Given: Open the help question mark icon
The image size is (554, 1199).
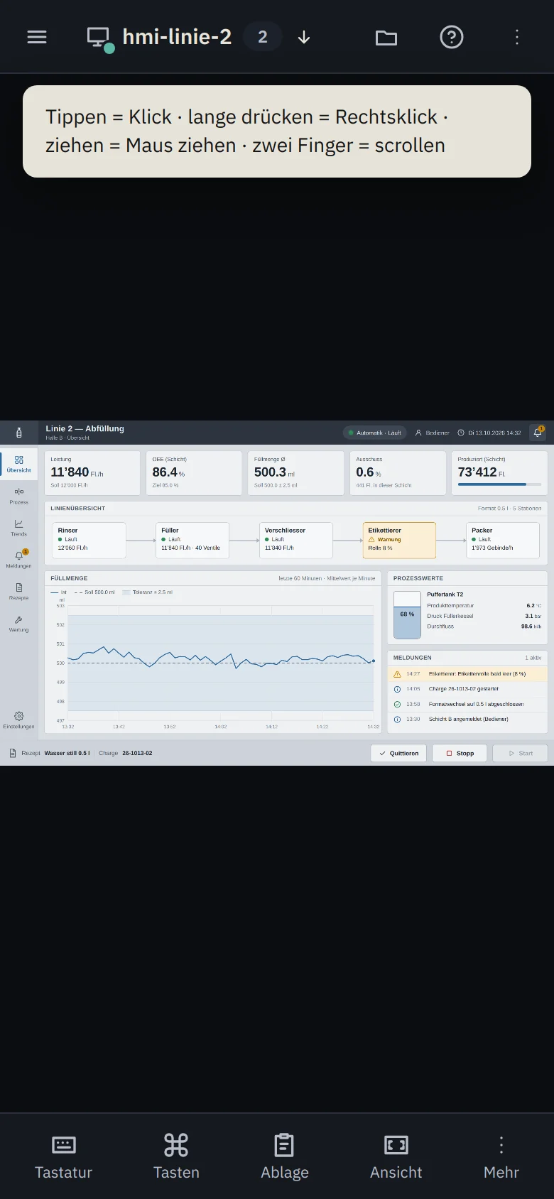Looking at the screenshot, I should pyautogui.click(x=452, y=37).
